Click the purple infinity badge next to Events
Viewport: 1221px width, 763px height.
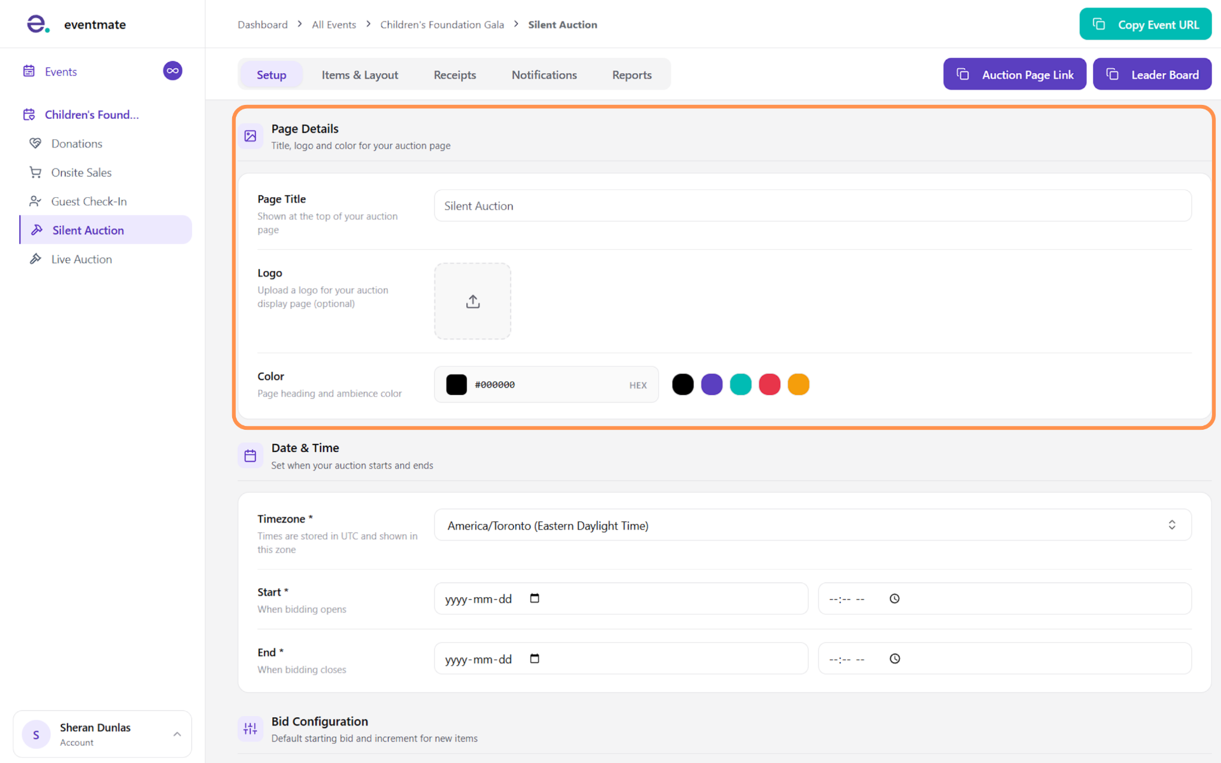(172, 71)
